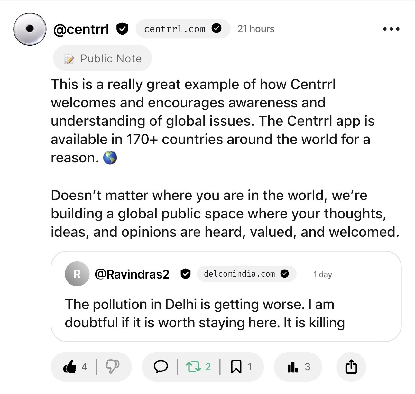Like the post with thumbs up

pyautogui.click(x=70, y=367)
